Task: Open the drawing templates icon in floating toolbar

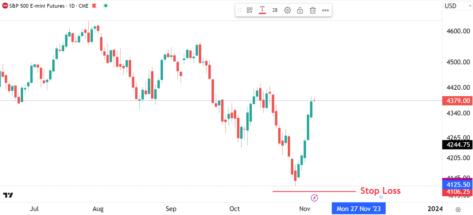Action: 249,10
